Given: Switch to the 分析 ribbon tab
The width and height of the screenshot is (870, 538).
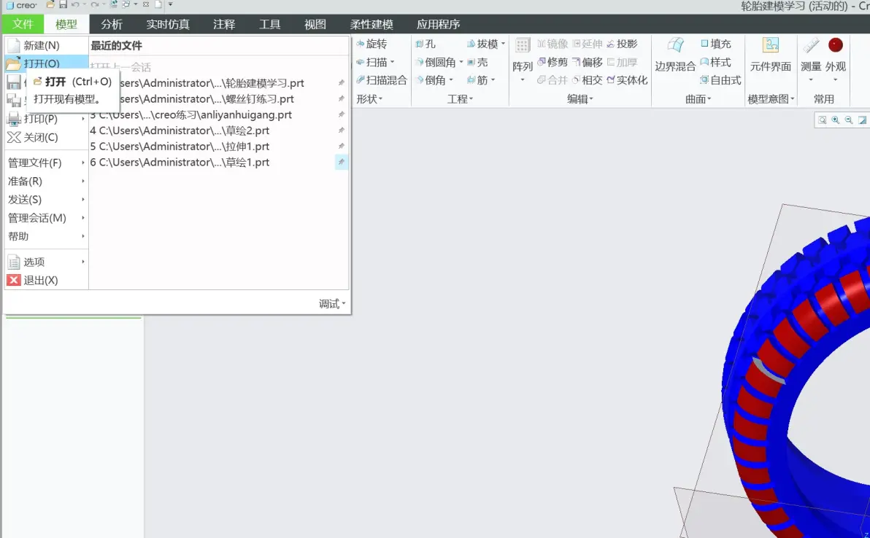Looking at the screenshot, I should tap(112, 24).
